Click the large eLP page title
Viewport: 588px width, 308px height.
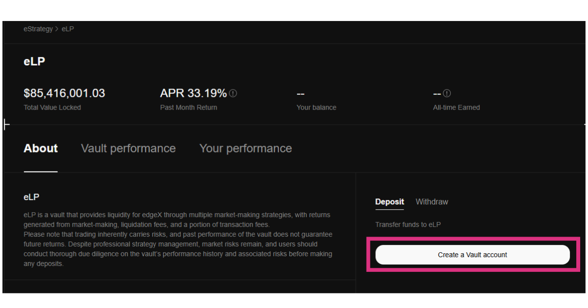click(x=34, y=62)
